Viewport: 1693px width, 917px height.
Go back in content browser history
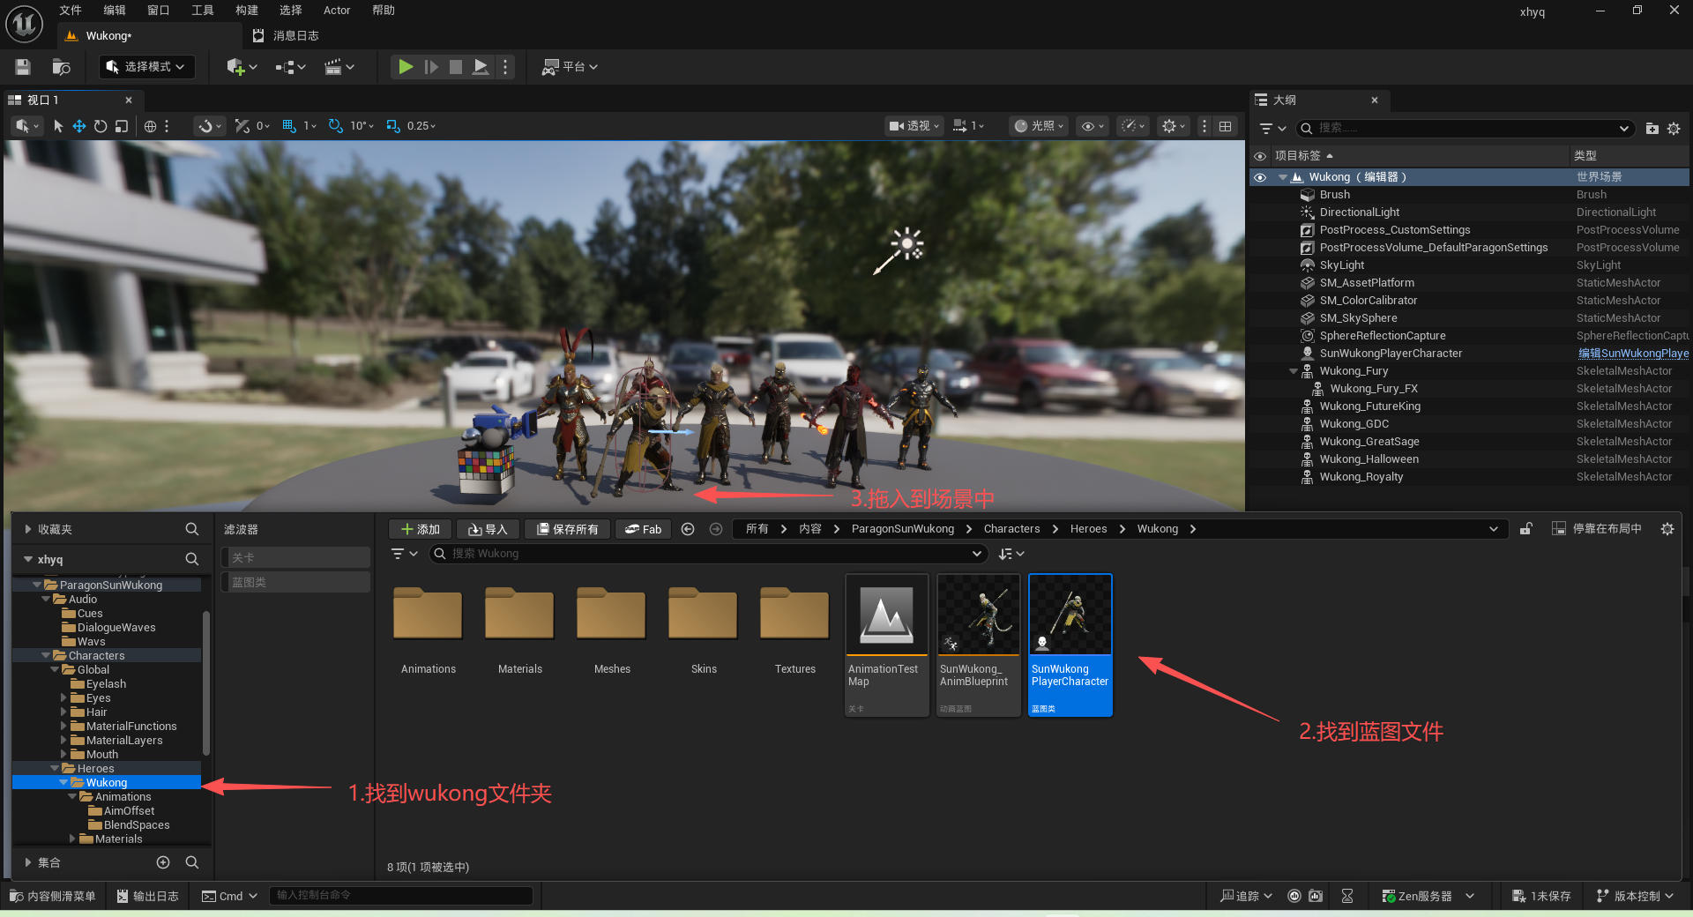[688, 529]
